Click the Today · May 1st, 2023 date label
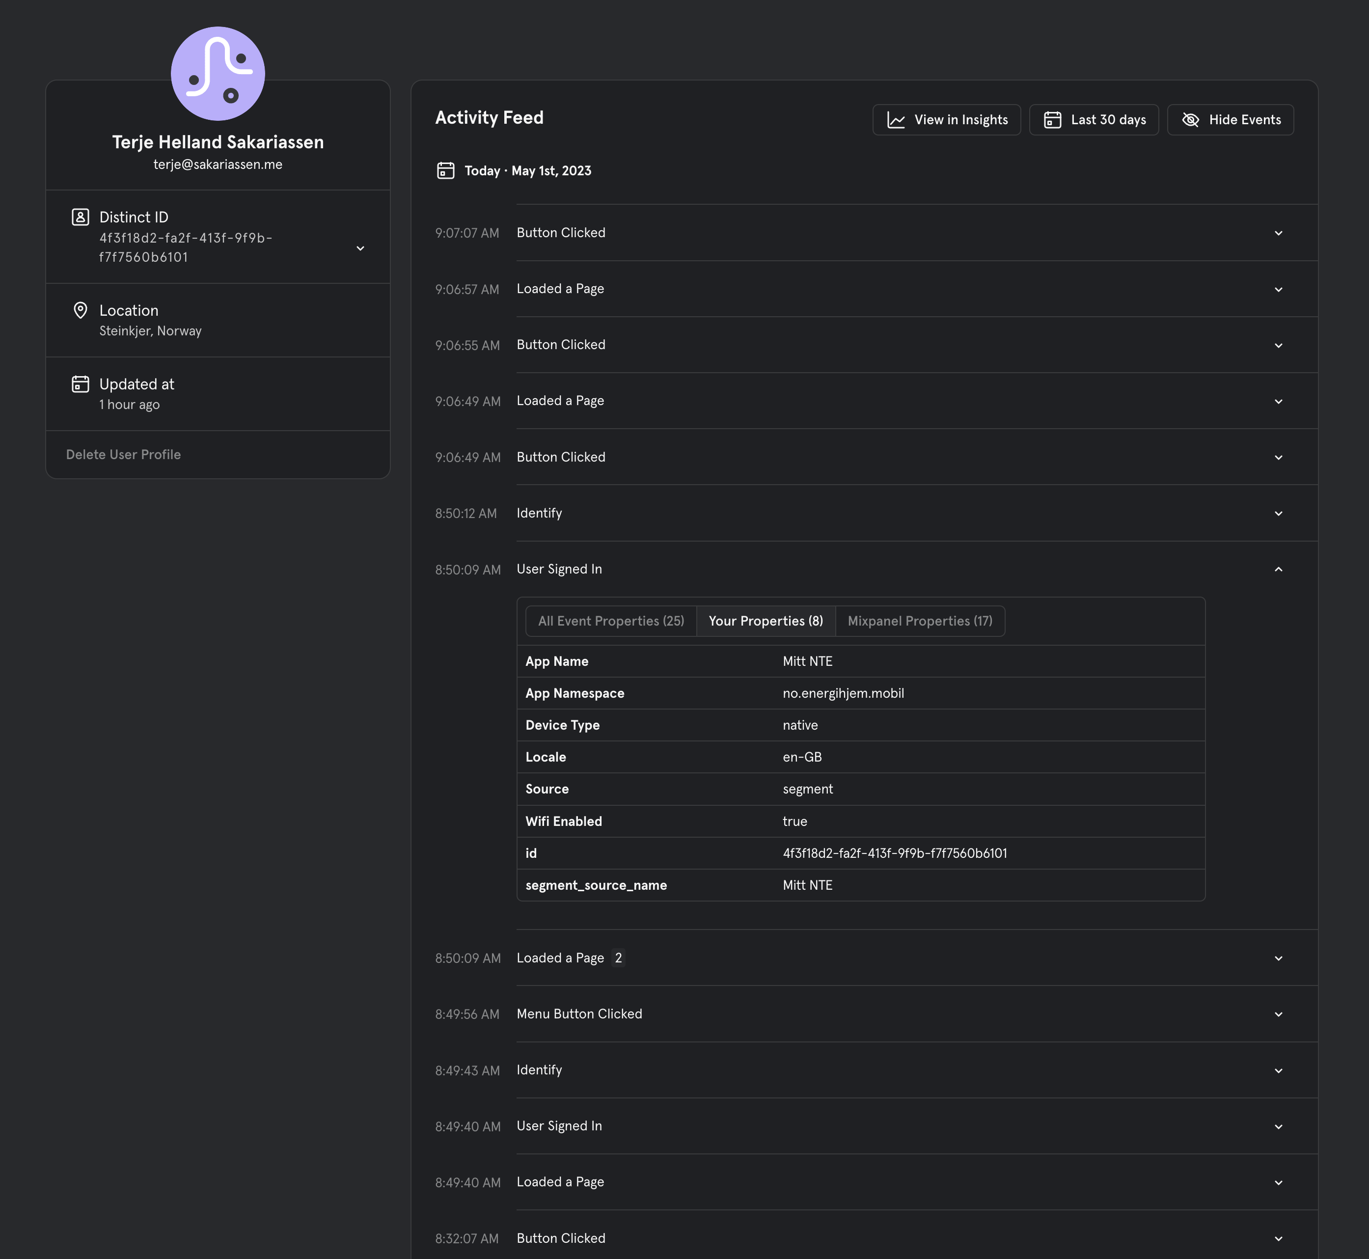The width and height of the screenshot is (1369, 1259). click(x=528, y=171)
